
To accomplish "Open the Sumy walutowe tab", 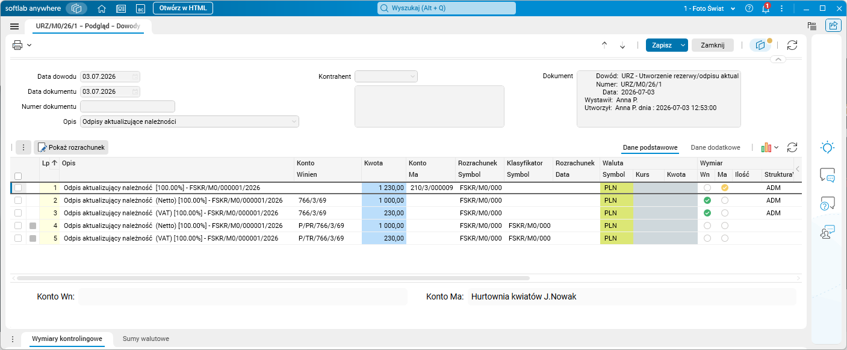I will click(x=146, y=339).
